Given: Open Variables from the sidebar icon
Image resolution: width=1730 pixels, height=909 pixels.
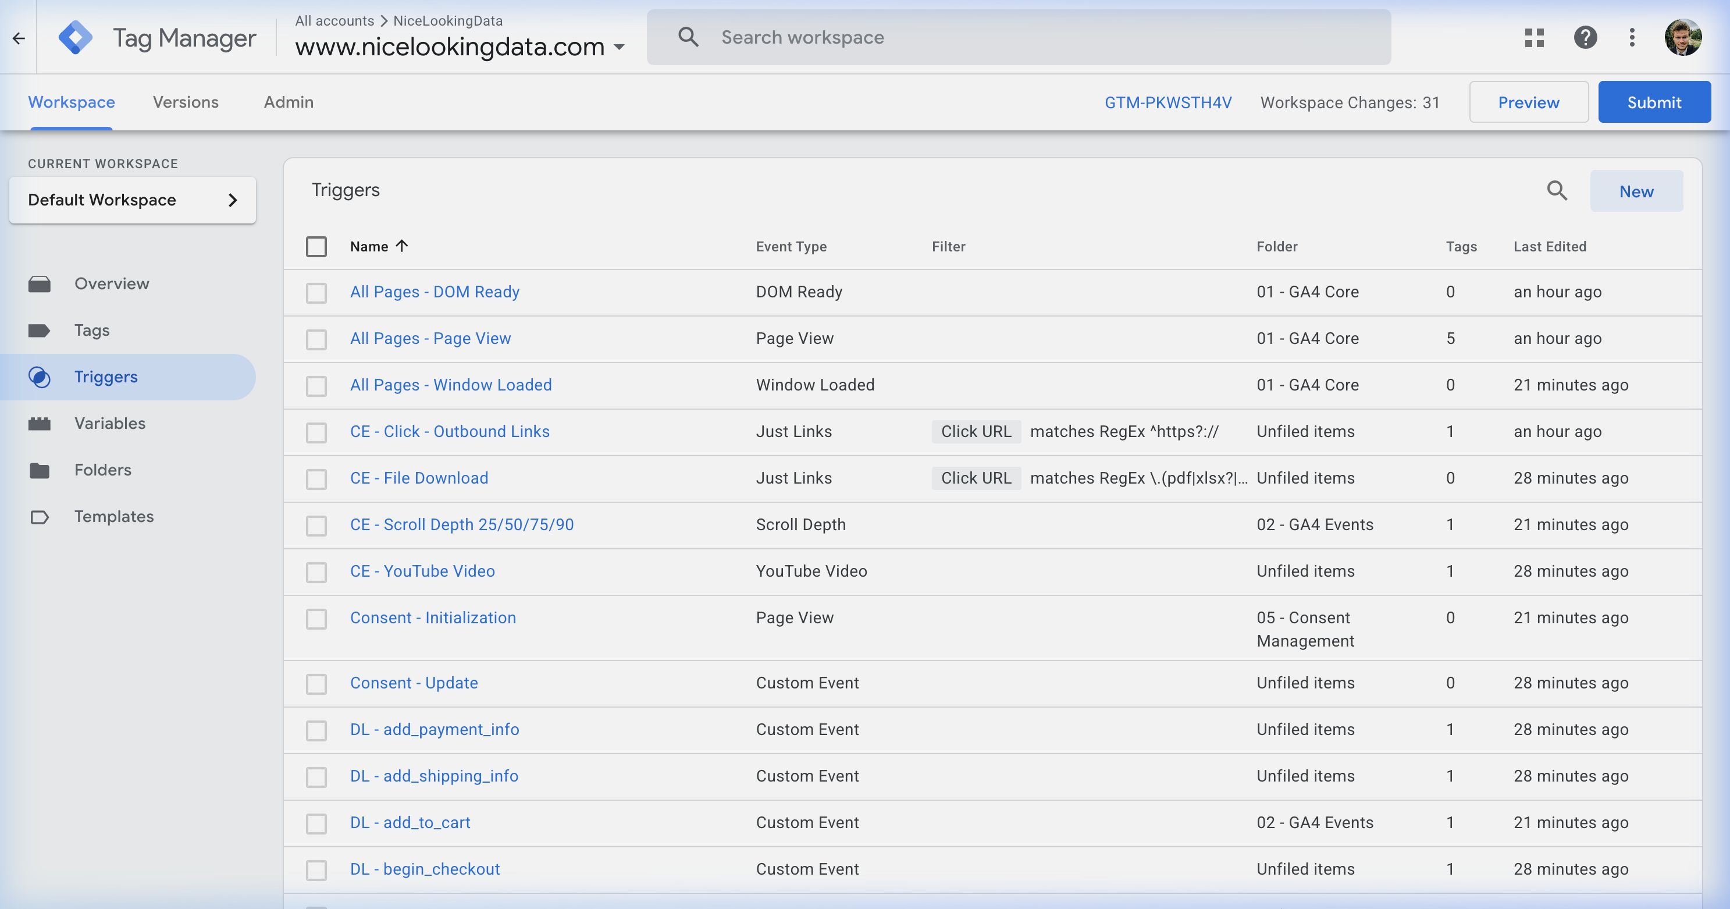Looking at the screenshot, I should click(41, 423).
